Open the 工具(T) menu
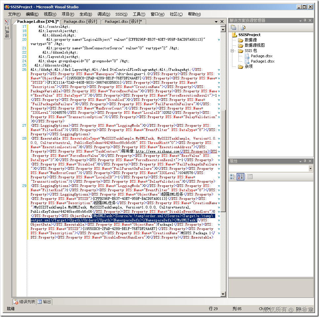This screenshot has width=319, height=317. [139, 14]
